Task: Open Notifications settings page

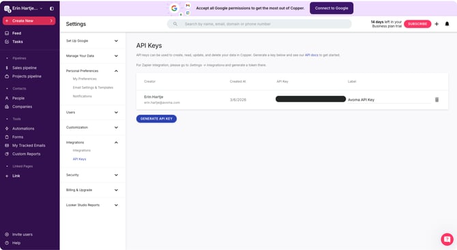Action: click(x=82, y=96)
